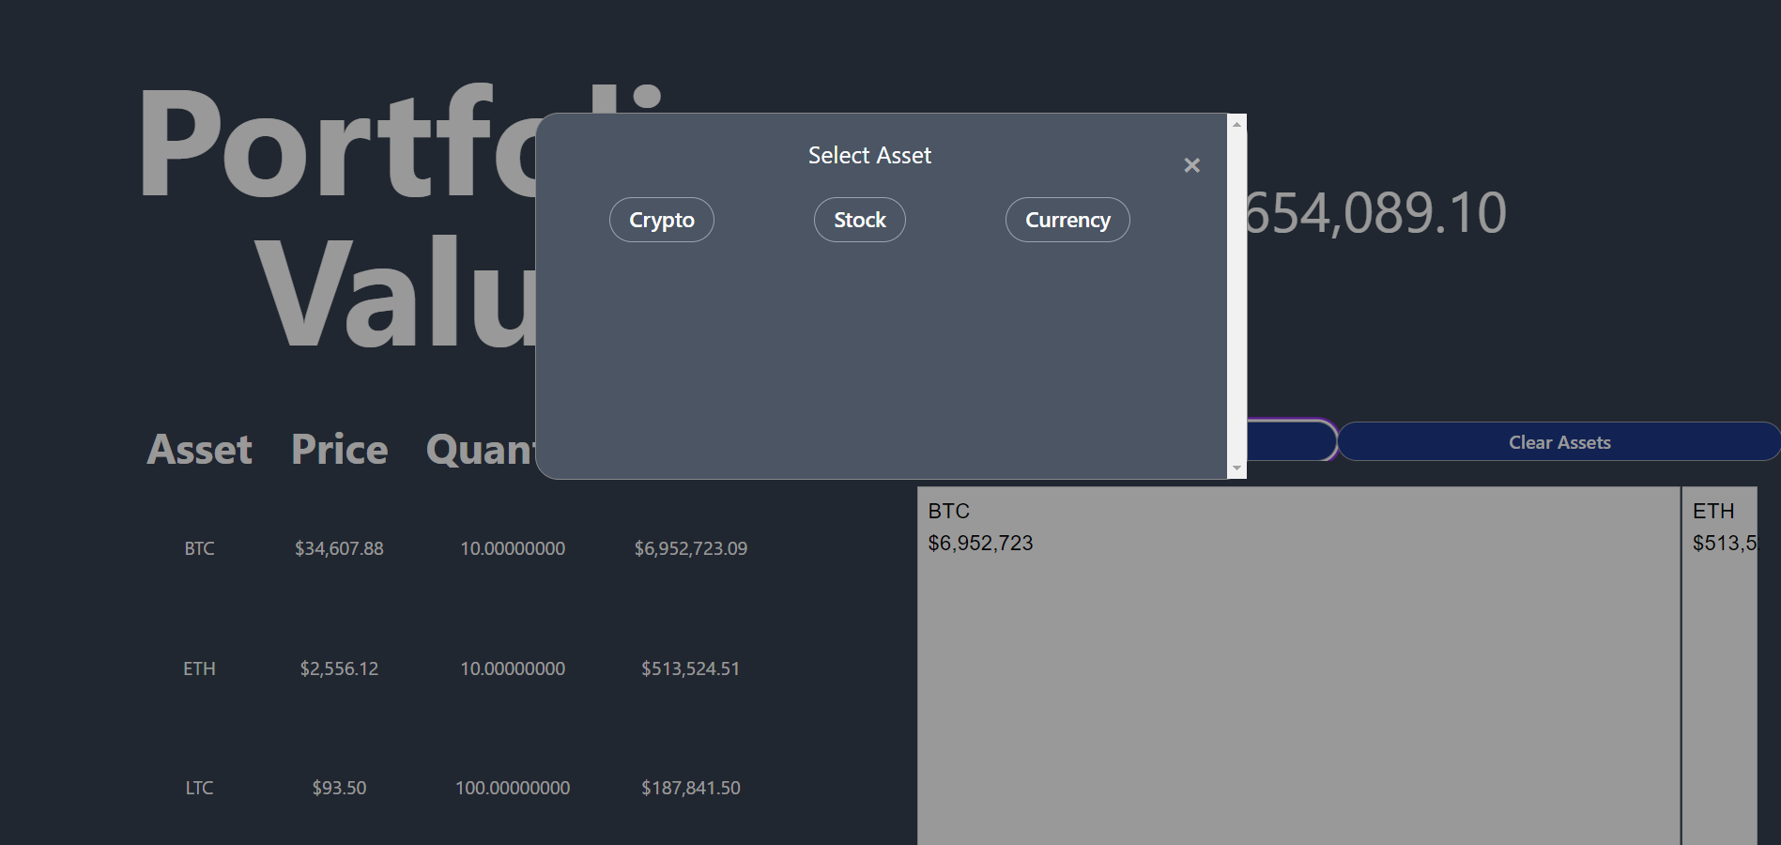The width and height of the screenshot is (1781, 845).
Task: Select the ETH asset name in table
Action: [x=199, y=668]
